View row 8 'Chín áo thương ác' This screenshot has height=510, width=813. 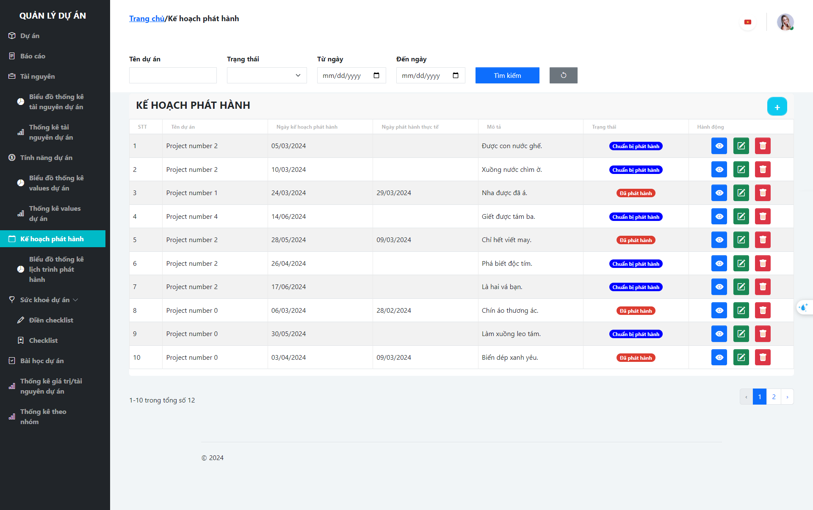[x=719, y=310]
